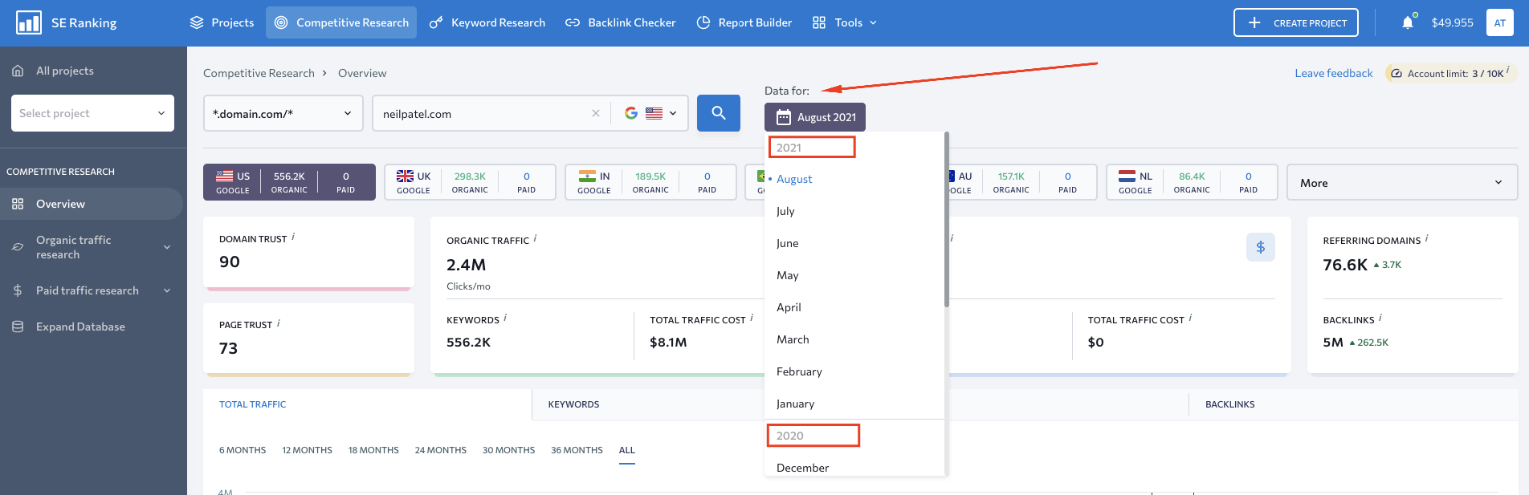Select Overview in the sidebar
Image resolution: width=1529 pixels, height=495 pixels.
pos(92,204)
